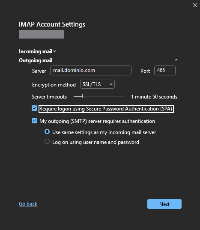The width and height of the screenshot is (200, 230).
Task: Click the Outgoing mail section heading
Action: [x=36, y=60]
